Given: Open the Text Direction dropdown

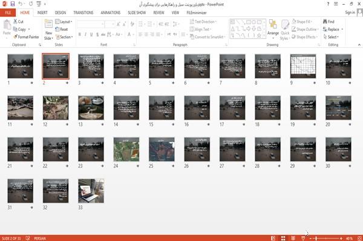Looking at the screenshot, I should (203, 22).
